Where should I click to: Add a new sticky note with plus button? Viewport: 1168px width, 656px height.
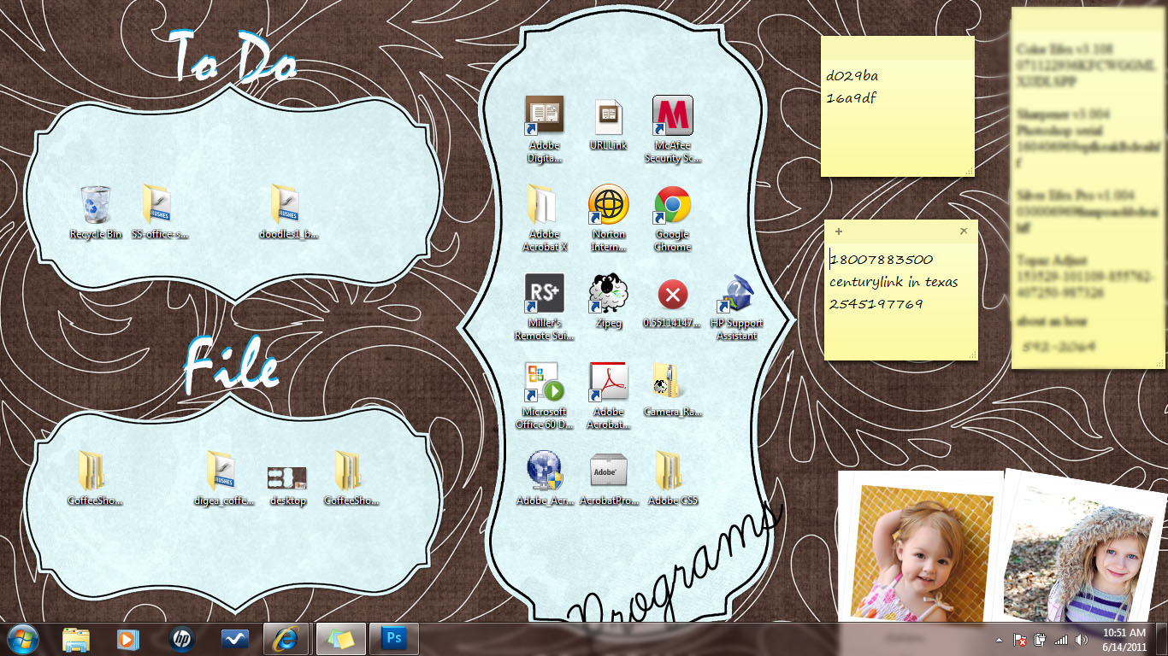838,231
